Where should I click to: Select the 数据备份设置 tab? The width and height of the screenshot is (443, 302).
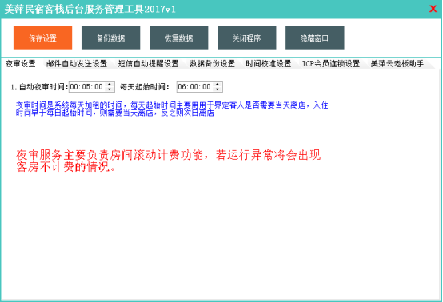click(x=212, y=63)
